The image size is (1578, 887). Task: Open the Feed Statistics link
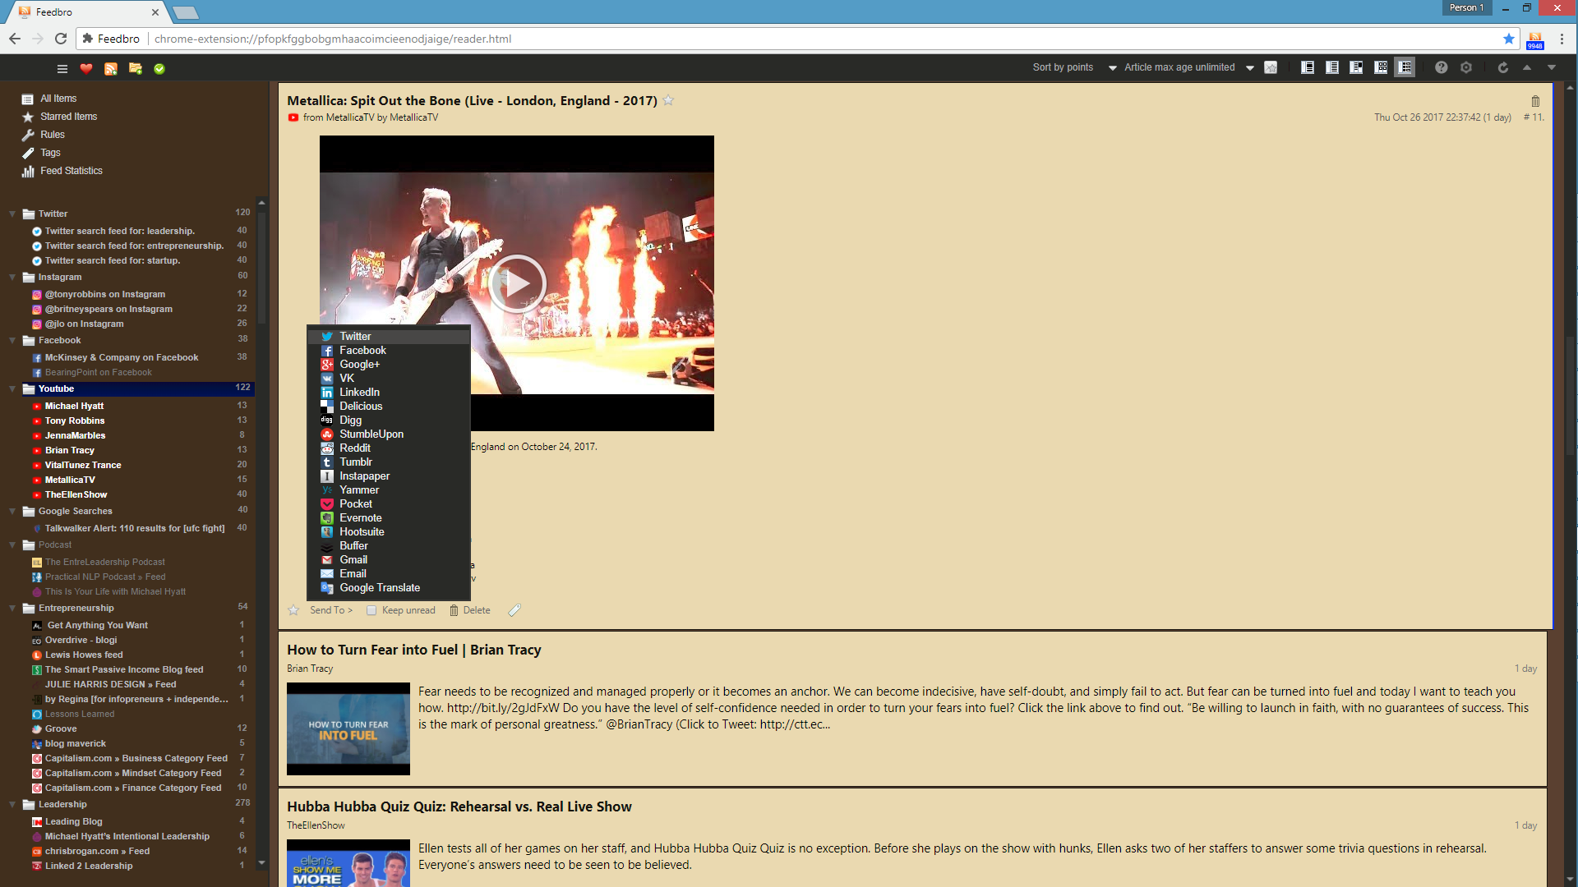(72, 171)
